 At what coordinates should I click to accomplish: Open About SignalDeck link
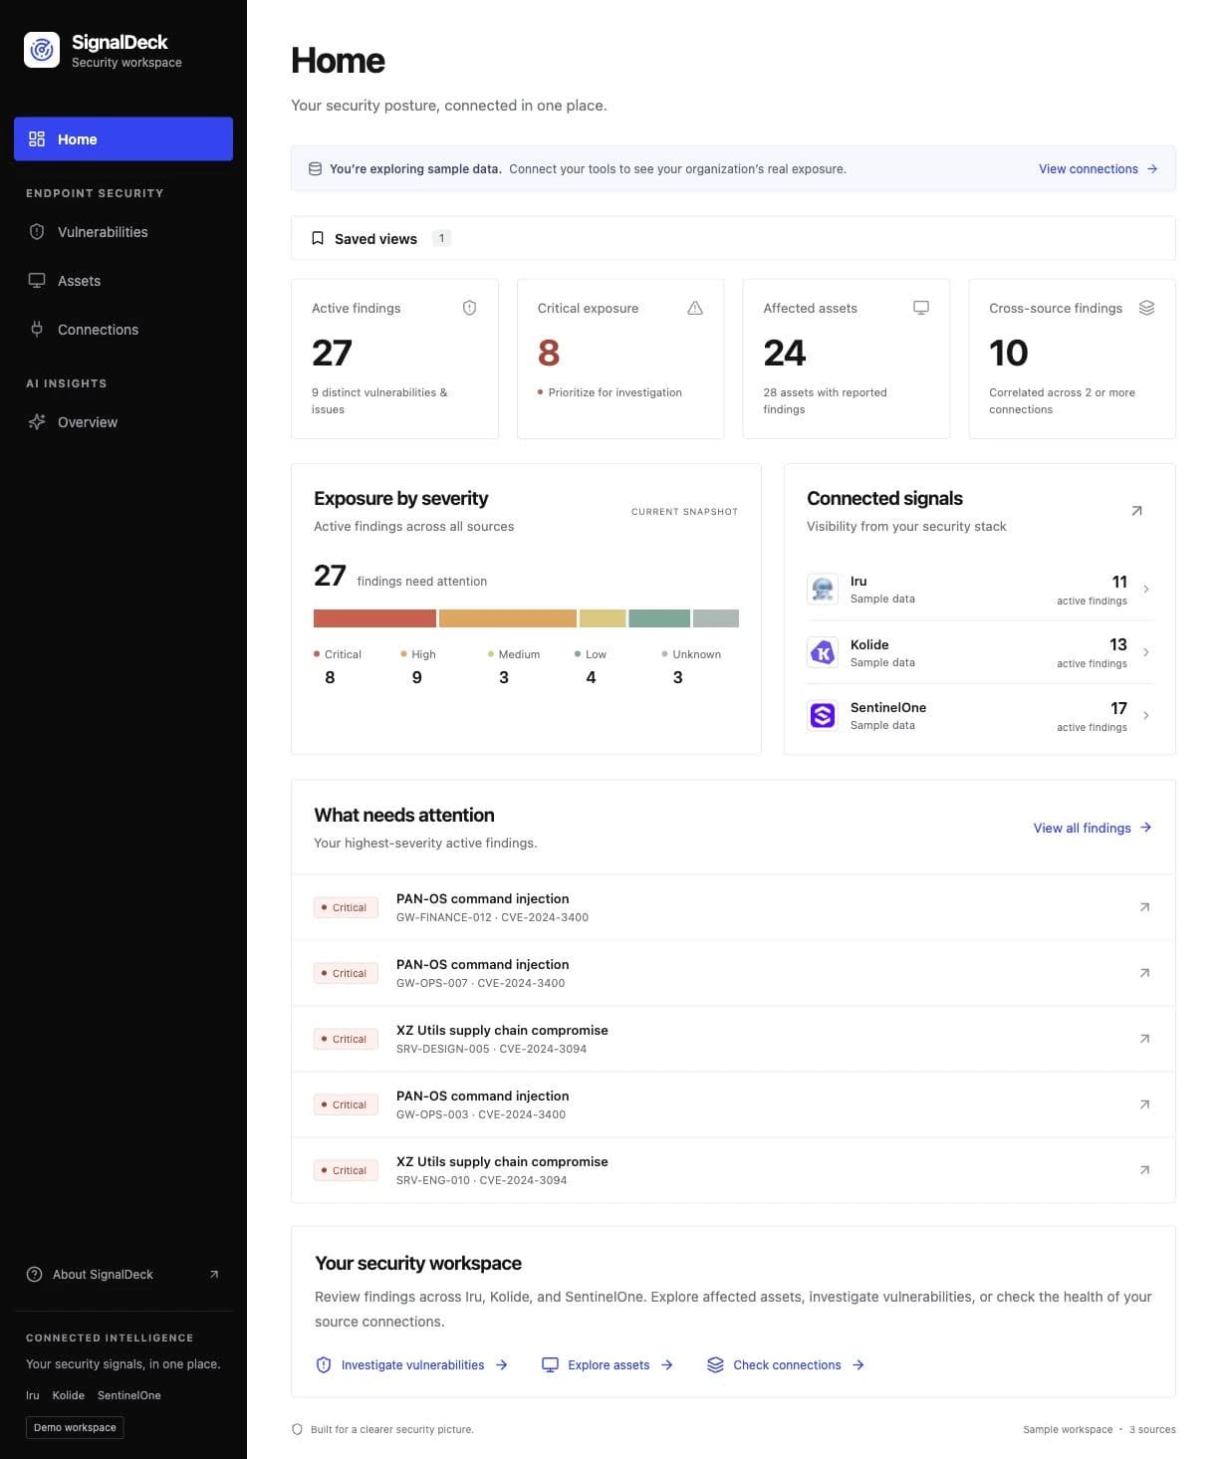click(x=123, y=1275)
